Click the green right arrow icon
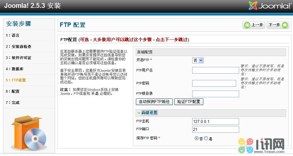Screen dimensions: 293x156 pos(285,25)
